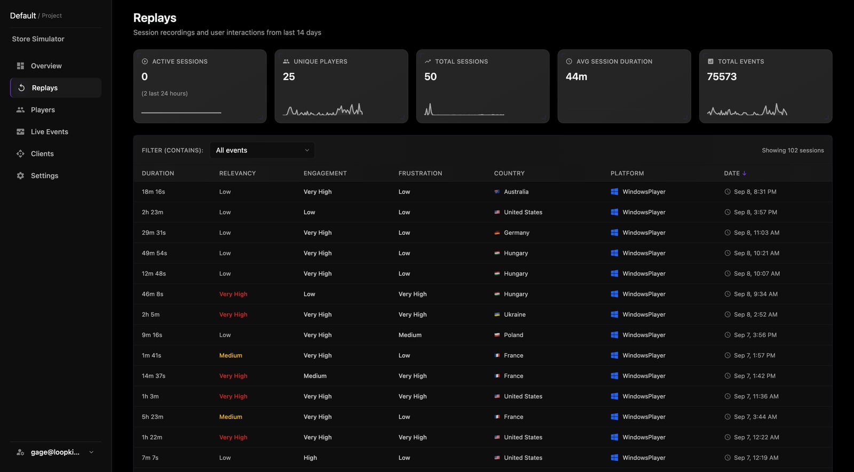Open the Overview page
Screen dimensions: 854x472
(x=56, y=66)
